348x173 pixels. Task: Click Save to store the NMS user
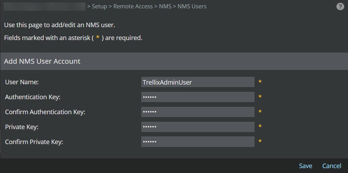(x=305, y=166)
